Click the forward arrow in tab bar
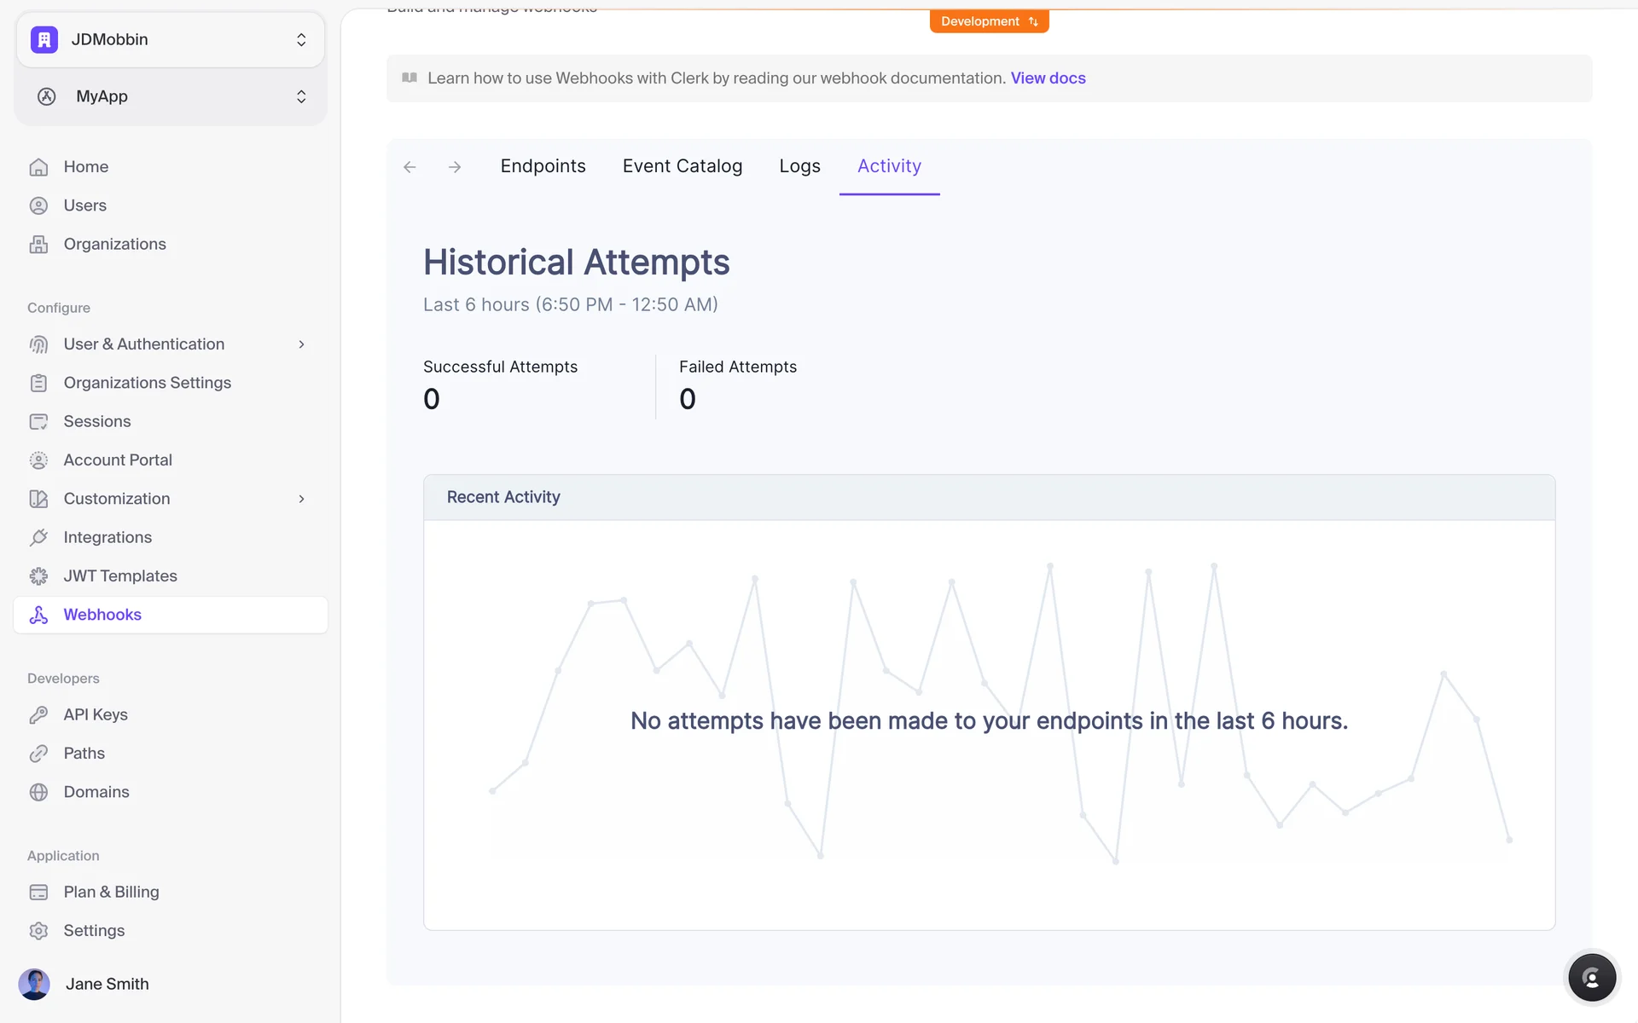The image size is (1638, 1023). (455, 167)
